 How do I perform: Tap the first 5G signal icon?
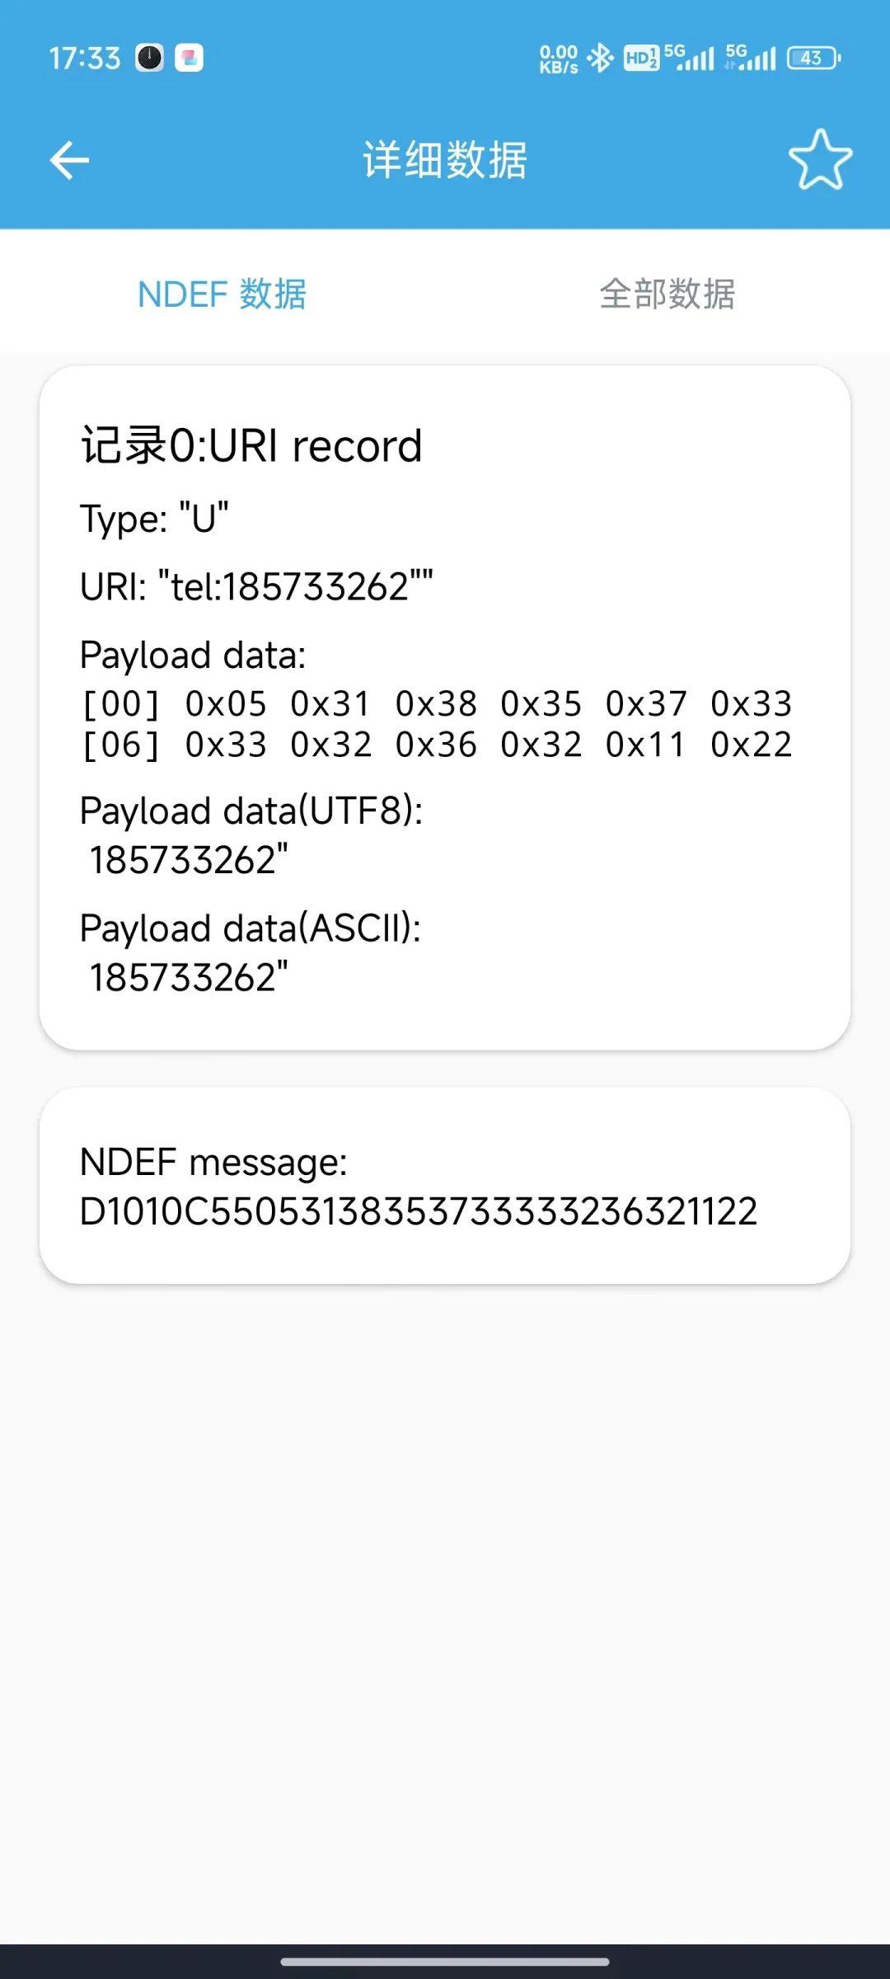coord(689,58)
